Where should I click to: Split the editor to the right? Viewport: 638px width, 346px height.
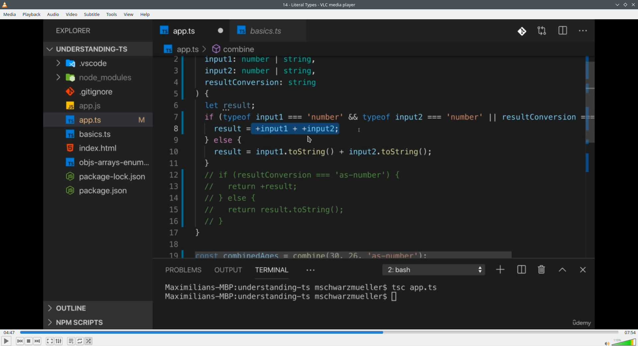click(563, 31)
